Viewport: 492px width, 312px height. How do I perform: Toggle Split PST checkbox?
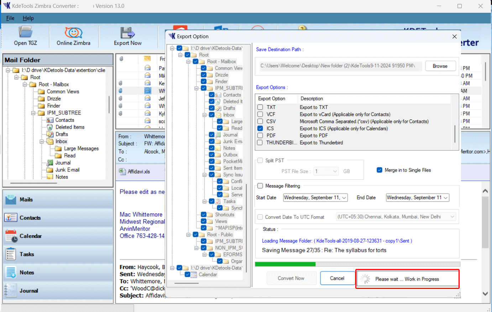(x=260, y=160)
